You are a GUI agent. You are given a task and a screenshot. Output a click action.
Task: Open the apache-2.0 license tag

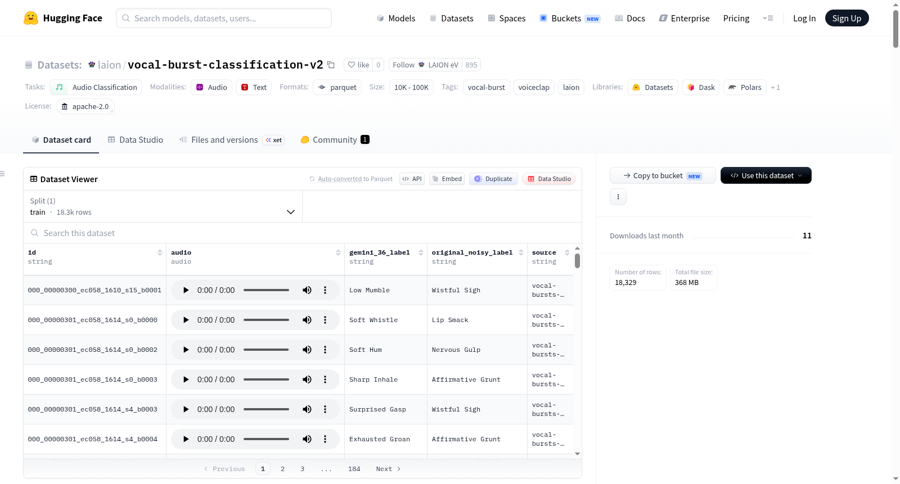tap(85, 107)
